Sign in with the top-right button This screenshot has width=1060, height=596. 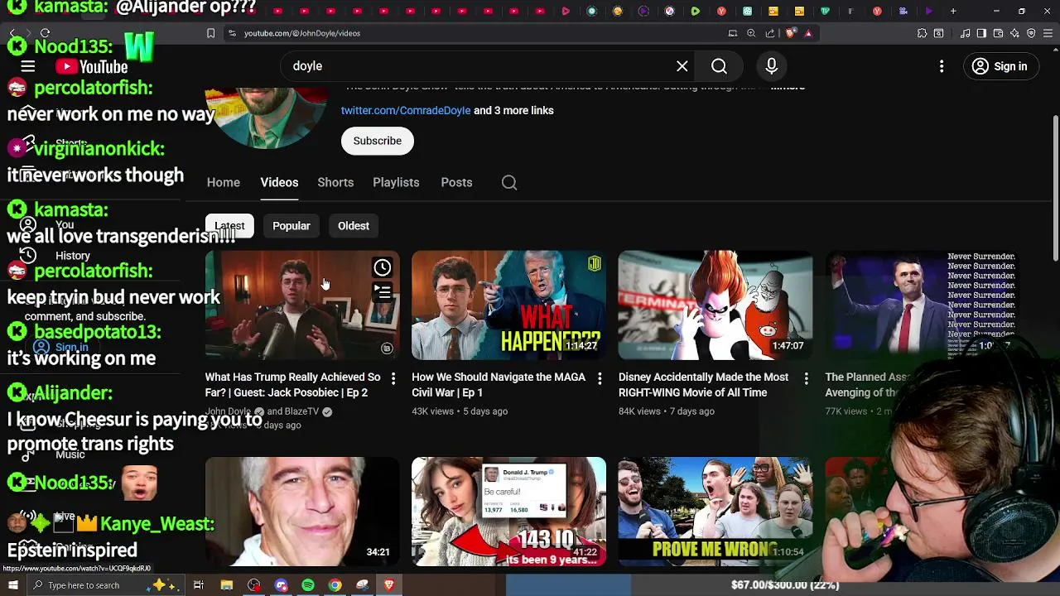pyautogui.click(x=1000, y=66)
